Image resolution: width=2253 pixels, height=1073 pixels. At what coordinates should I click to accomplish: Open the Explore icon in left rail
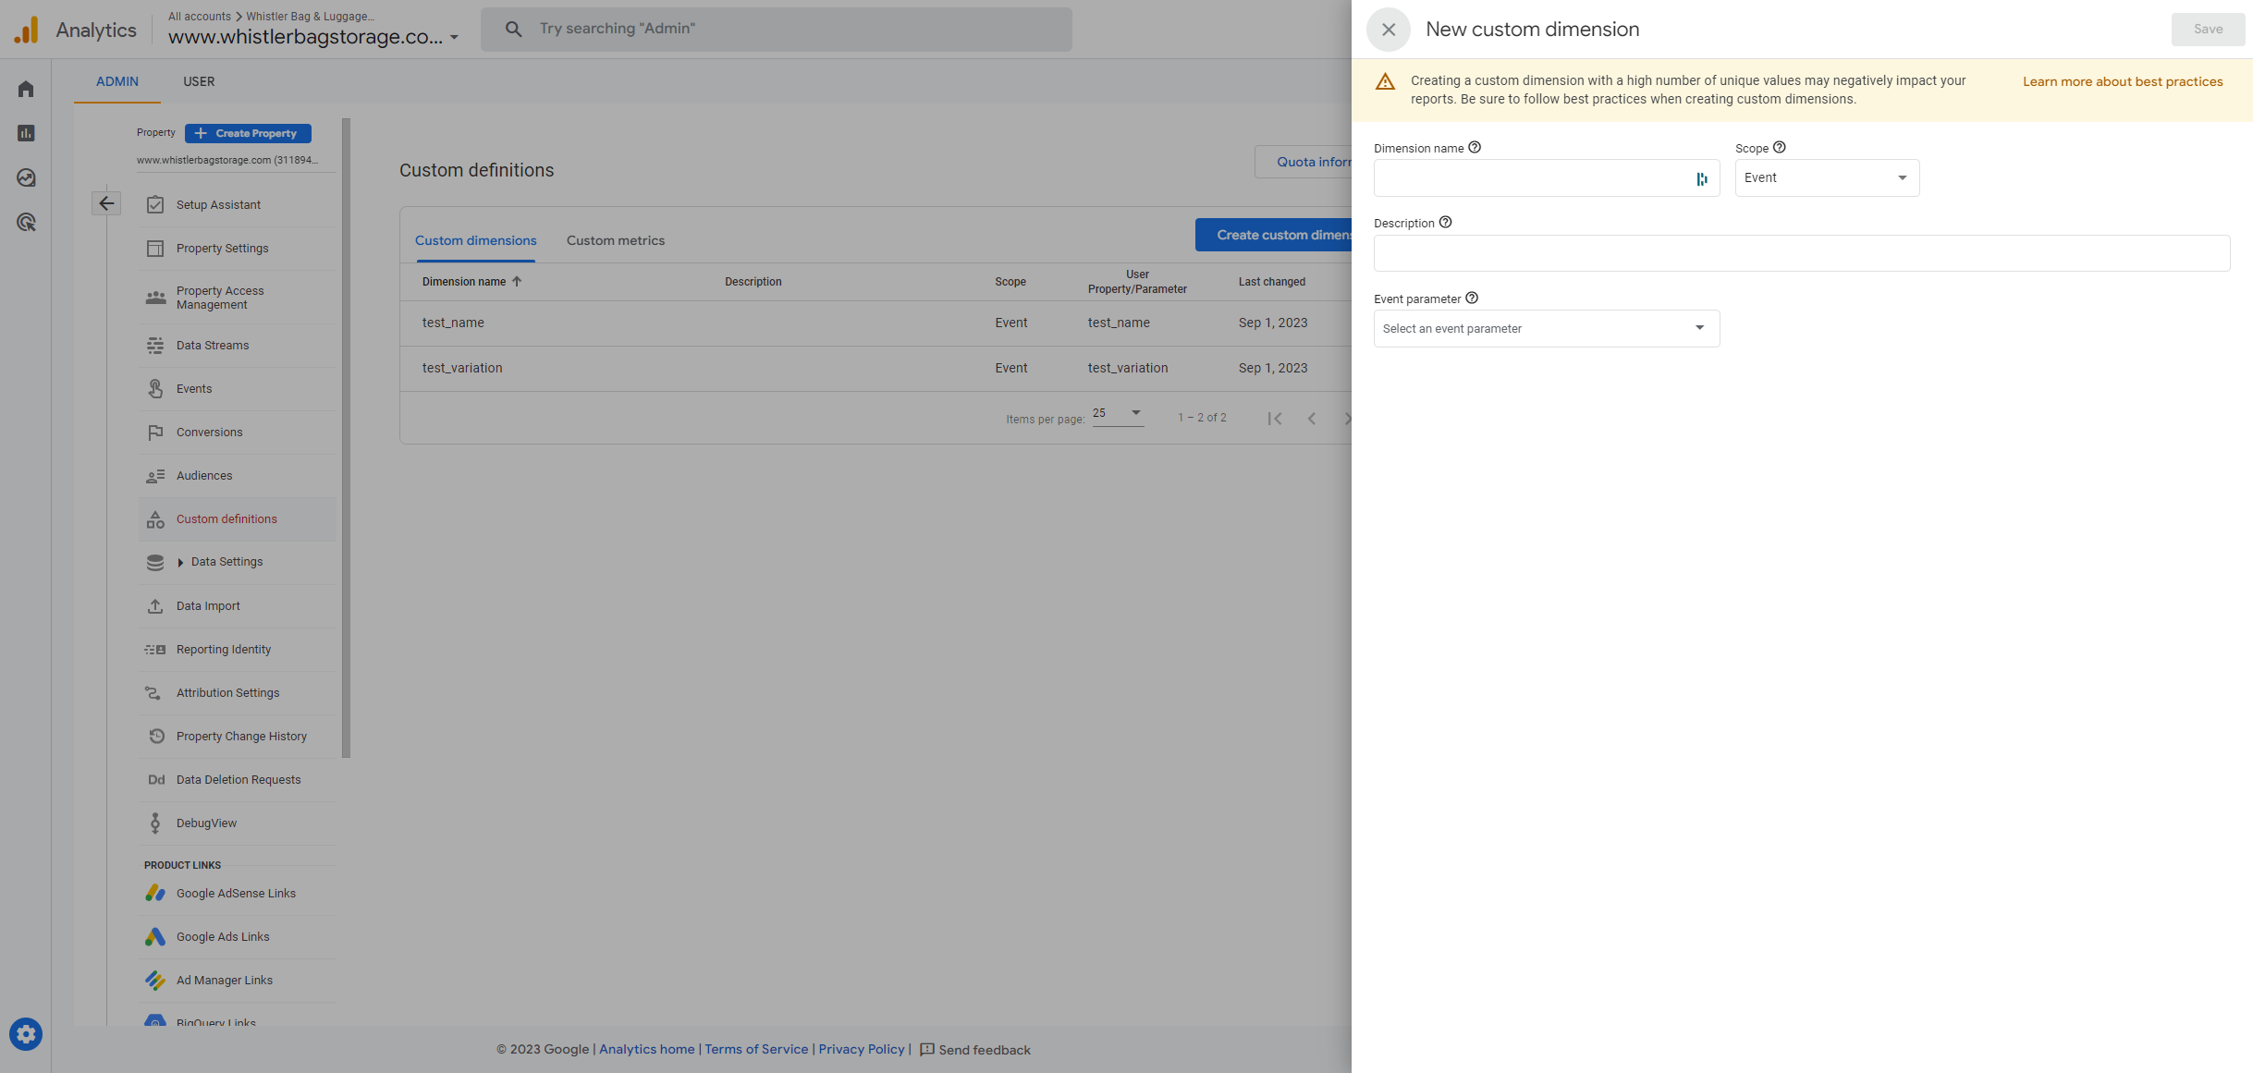point(26,177)
